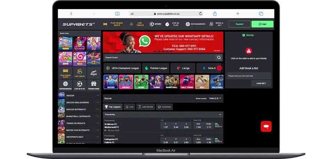Select the Premier League chip
The height and width of the screenshot is (159, 332).
click(156, 68)
